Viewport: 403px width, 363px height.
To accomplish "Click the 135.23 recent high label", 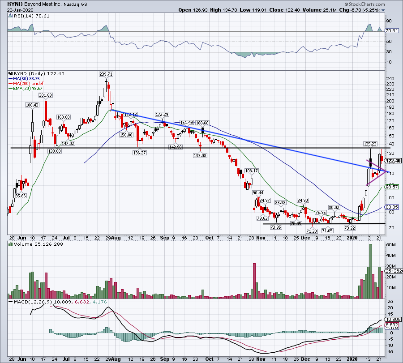I will [x=370, y=144].
